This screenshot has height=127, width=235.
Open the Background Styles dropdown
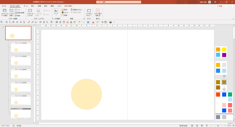pyautogui.click(x=77, y=10)
